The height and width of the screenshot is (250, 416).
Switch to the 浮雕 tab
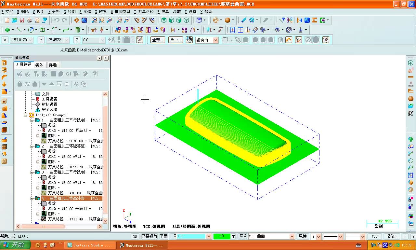coord(53,65)
